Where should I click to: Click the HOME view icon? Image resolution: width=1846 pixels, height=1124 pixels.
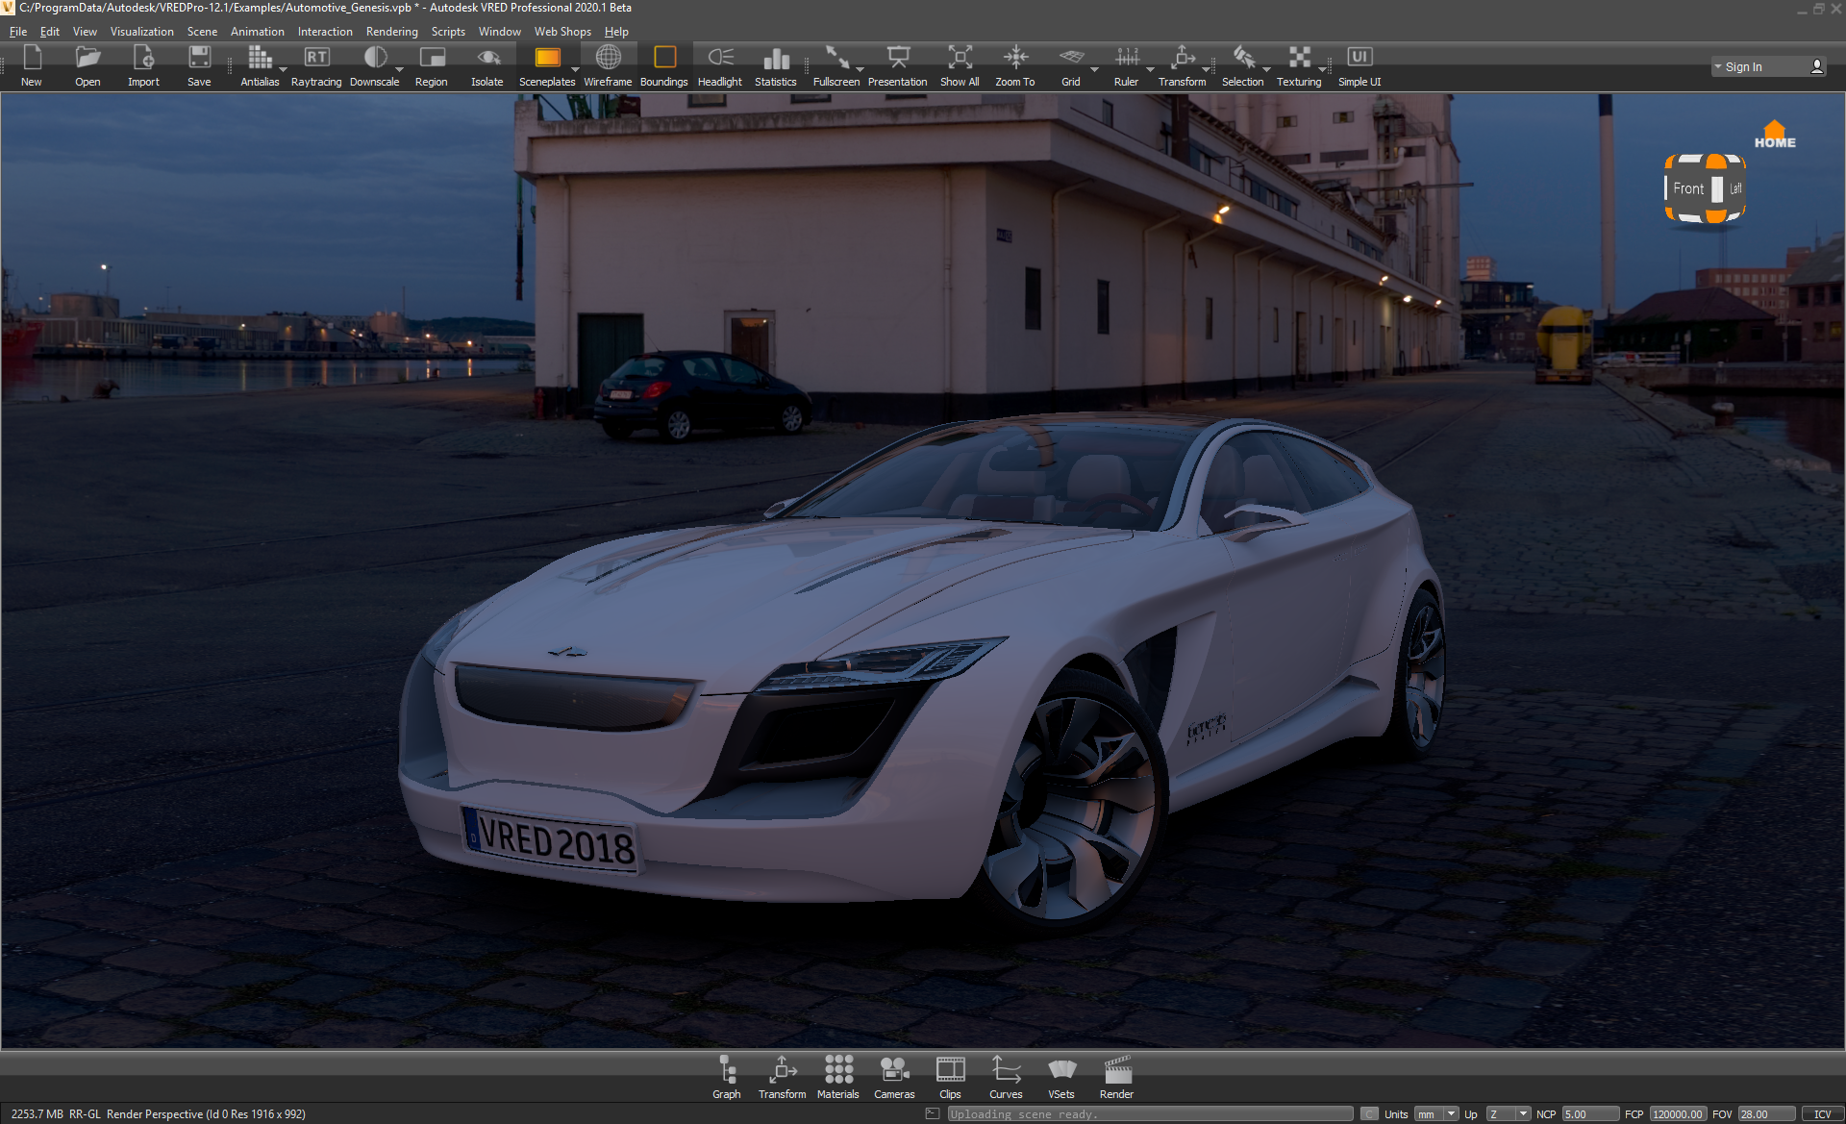tap(1775, 135)
